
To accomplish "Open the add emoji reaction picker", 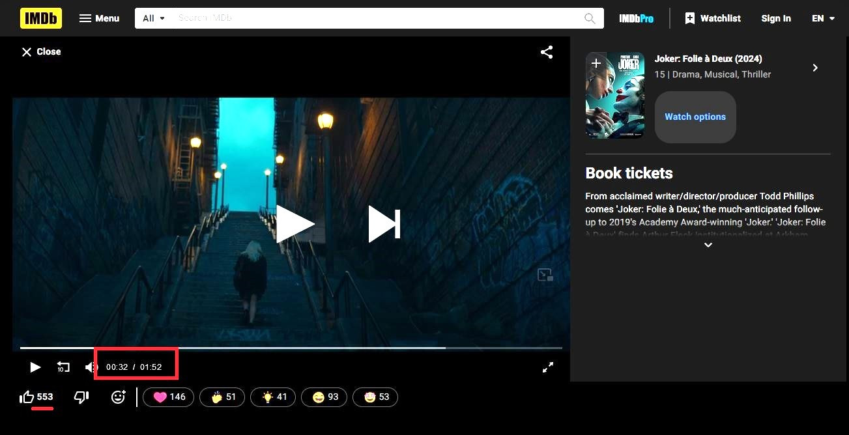I will [118, 397].
